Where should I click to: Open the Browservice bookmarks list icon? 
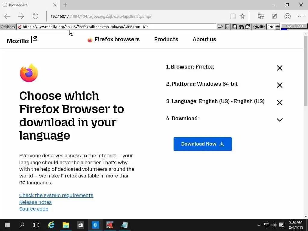pyautogui.click(x=235, y=27)
